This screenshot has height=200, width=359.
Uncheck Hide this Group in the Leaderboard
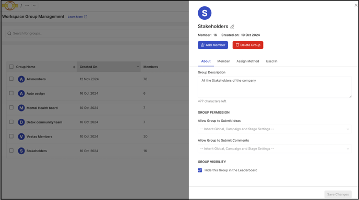click(200, 170)
